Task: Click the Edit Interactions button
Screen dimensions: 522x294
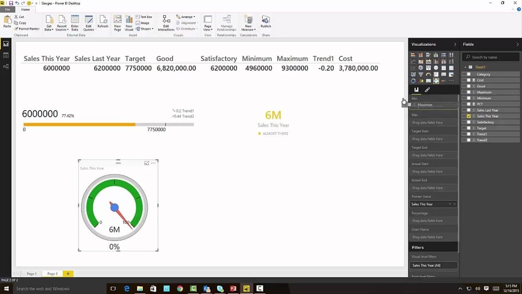Action: (166, 24)
